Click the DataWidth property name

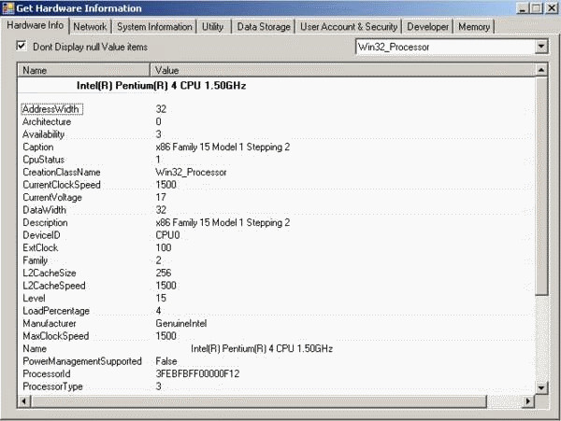pos(44,210)
